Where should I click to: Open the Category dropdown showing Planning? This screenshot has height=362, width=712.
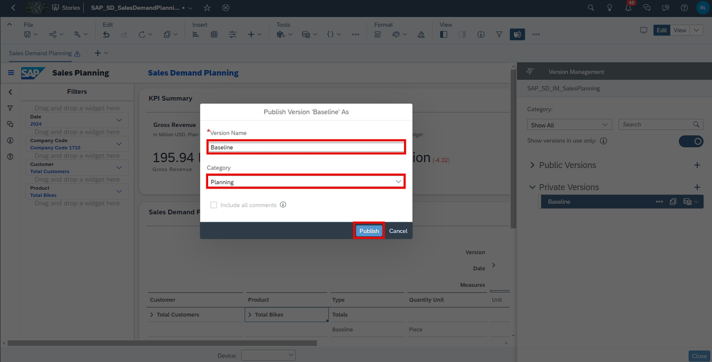[x=306, y=182]
